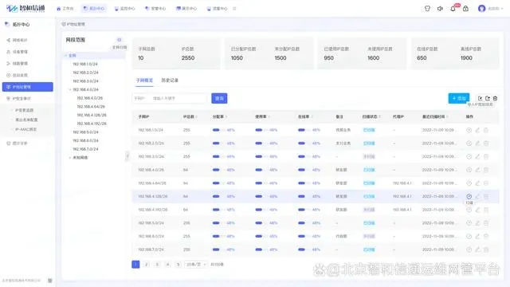This screenshot has width=510, height=287.
Task: Click the user avatar icon
Action: [481, 9]
